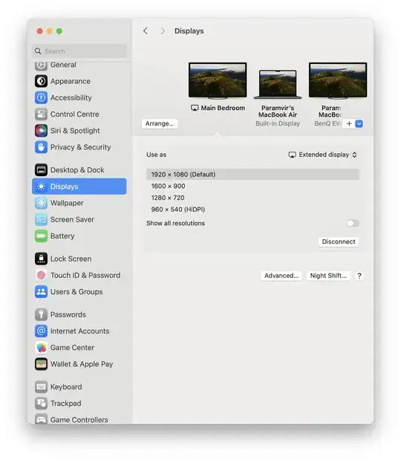Select the Main Bedroom display thumbnail

[x=218, y=80]
